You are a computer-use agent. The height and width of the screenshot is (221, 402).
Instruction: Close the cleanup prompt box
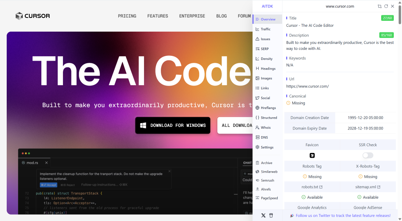[x=169, y=171]
